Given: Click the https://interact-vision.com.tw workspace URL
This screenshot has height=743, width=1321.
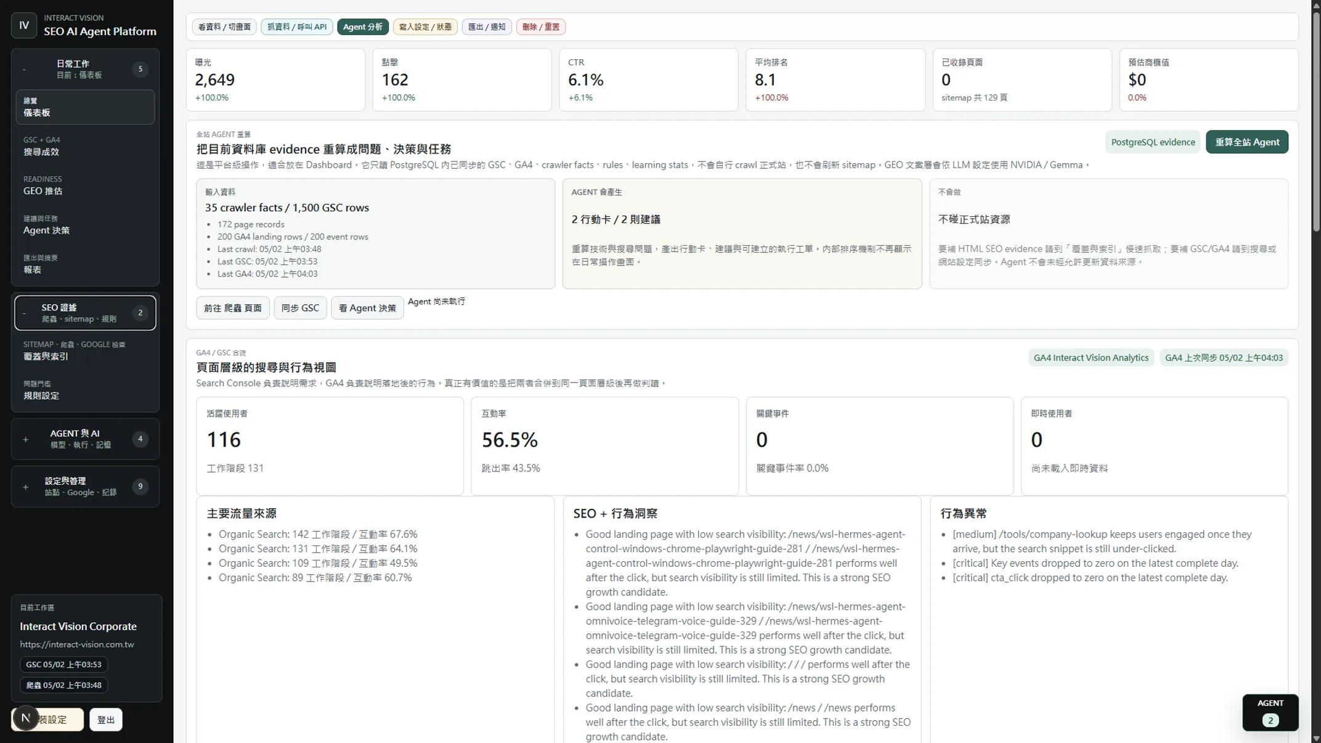Looking at the screenshot, I should click(77, 644).
